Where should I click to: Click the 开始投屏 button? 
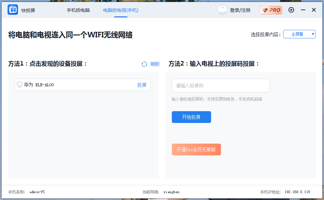(x=191, y=117)
